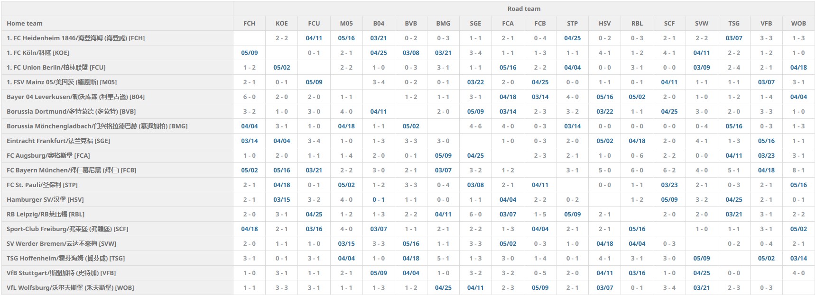Open the 04/18 Union Berlin vs WOB match

[798, 67]
